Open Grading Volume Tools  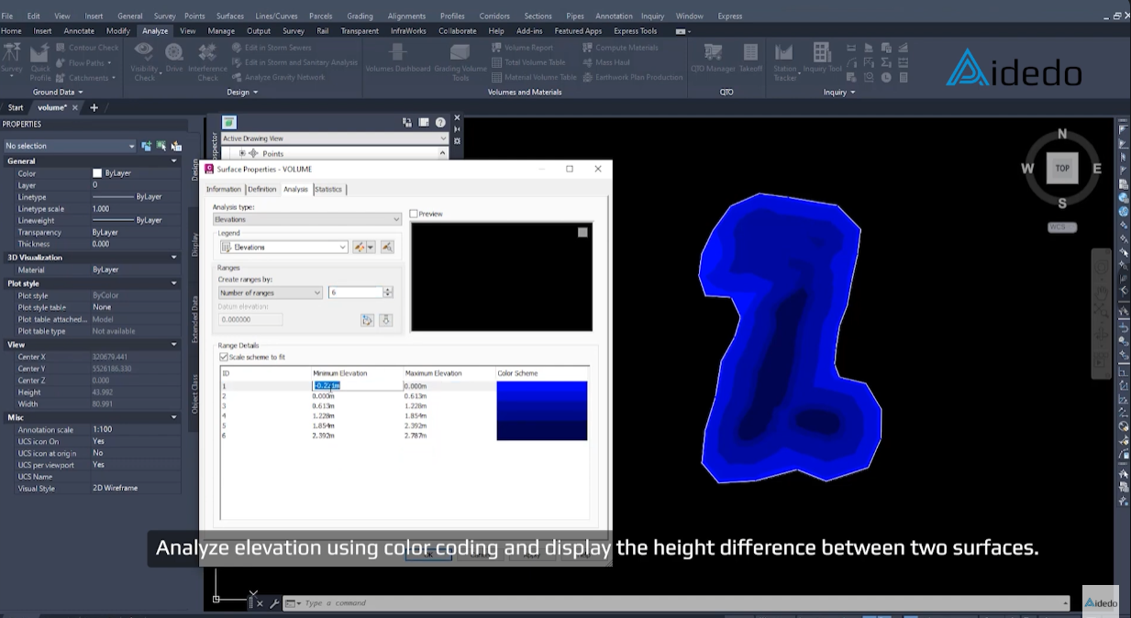(460, 61)
